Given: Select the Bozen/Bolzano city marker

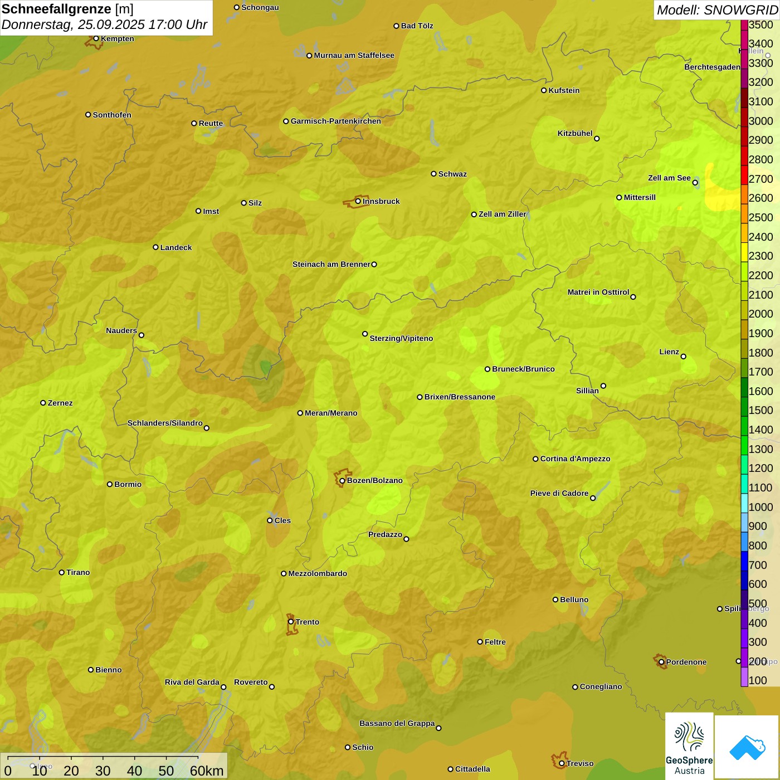Looking at the screenshot, I should [x=342, y=480].
